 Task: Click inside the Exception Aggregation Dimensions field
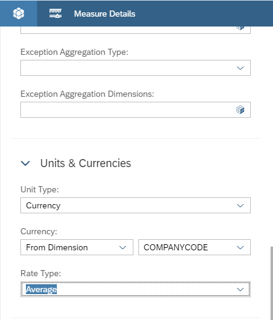click(x=135, y=110)
